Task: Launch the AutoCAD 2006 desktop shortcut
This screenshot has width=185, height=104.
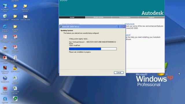Action: (x=25, y=17)
